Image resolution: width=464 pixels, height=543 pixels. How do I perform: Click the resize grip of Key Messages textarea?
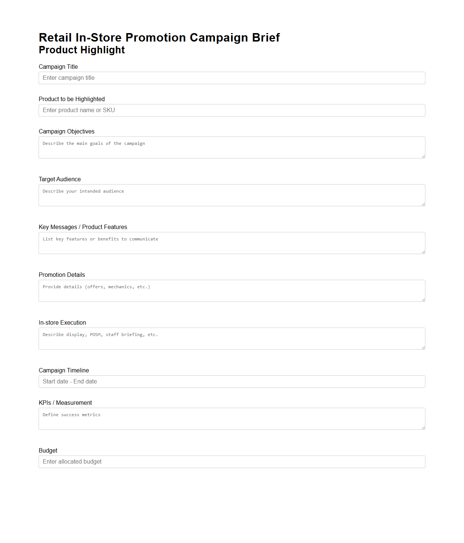423,253
